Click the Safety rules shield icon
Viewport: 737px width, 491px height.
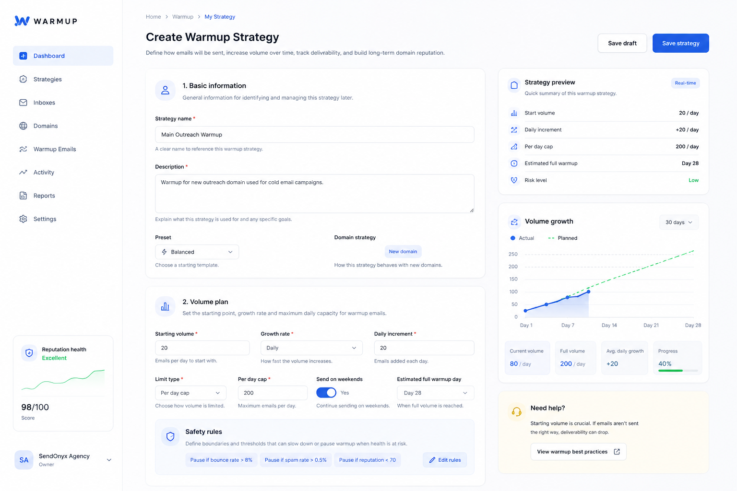[x=170, y=436]
